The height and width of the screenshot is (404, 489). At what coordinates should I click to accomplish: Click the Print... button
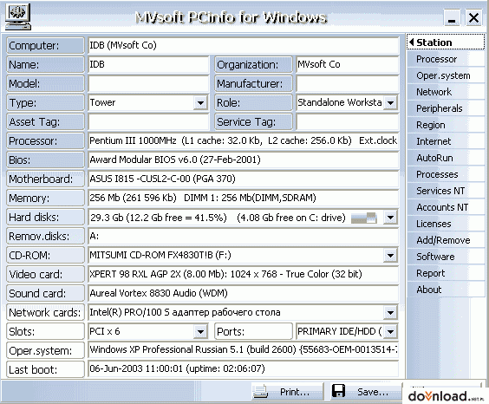click(287, 392)
